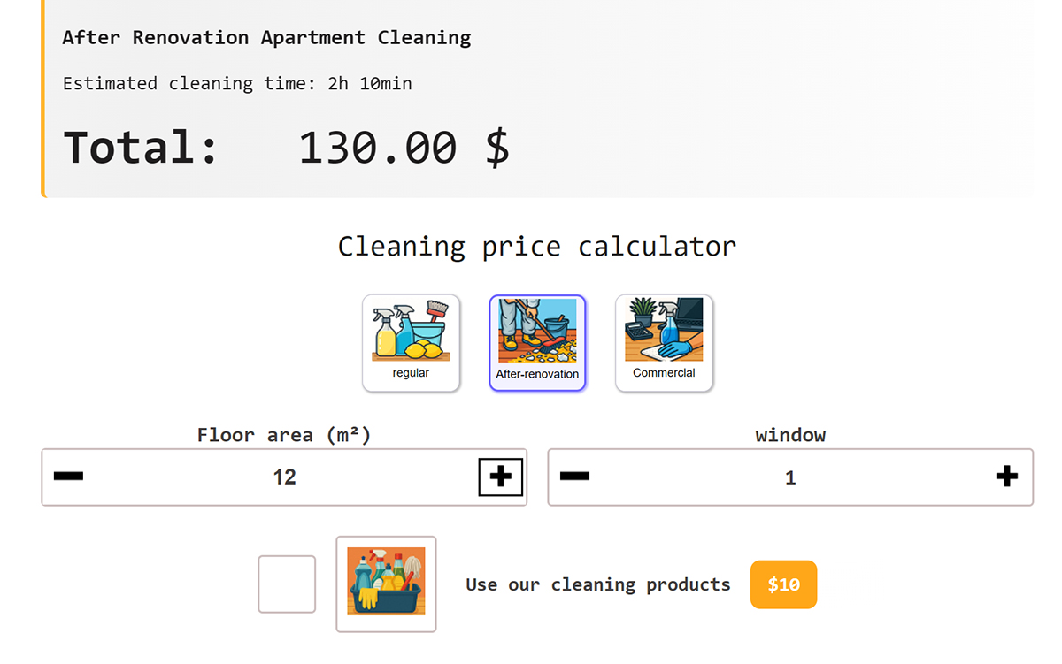Click the 130.00 $ total amount
1062x664 pixels.
pos(404,147)
